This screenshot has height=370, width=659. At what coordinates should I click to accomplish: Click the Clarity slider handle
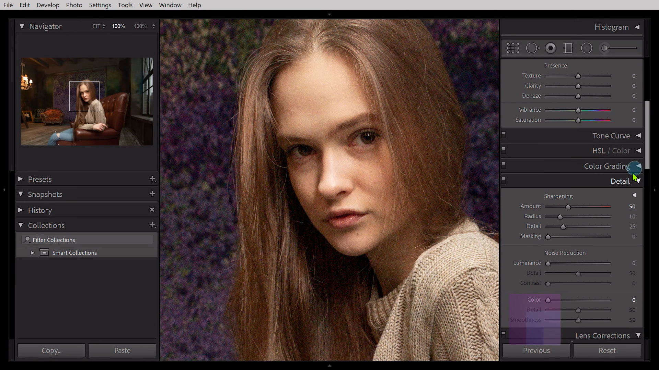pos(578,86)
